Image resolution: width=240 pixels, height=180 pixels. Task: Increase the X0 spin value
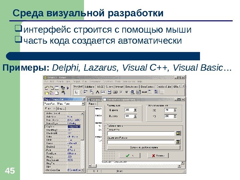[x=175, y=109]
